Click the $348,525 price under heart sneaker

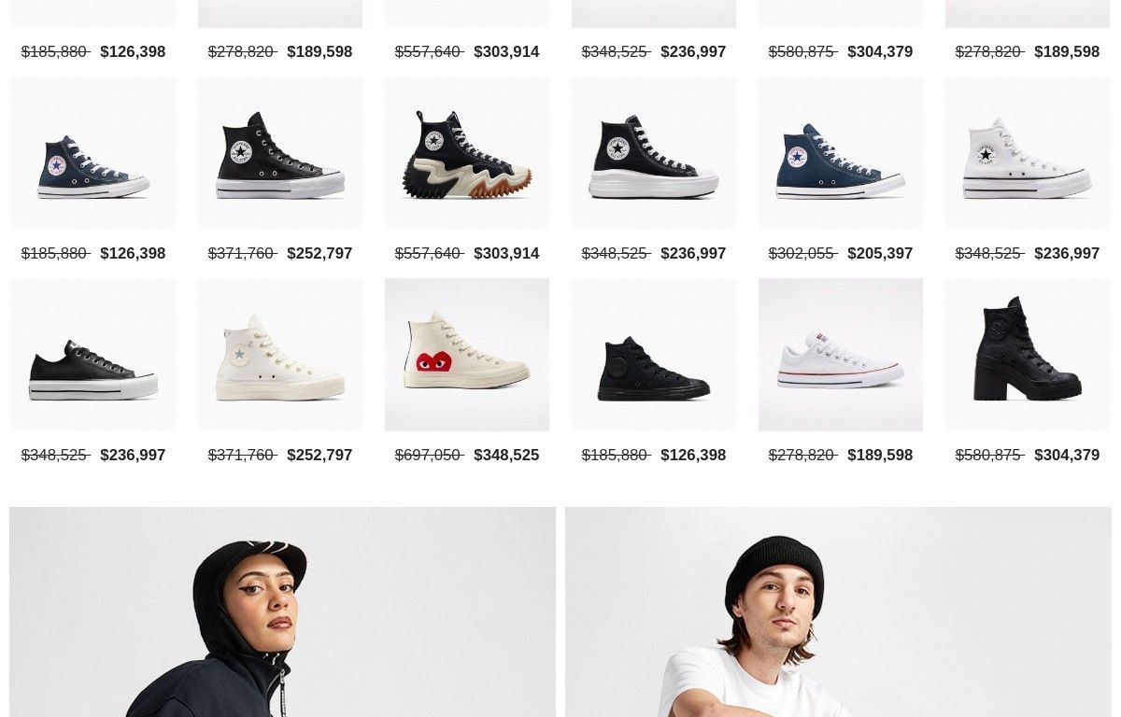coord(506,456)
